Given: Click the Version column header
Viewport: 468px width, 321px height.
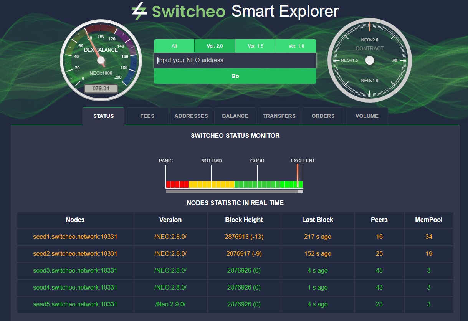Looking at the screenshot, I should (170, 220).
